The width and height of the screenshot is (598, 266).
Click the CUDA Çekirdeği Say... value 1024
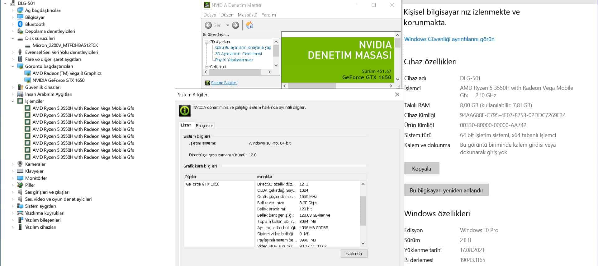pos(304,190)
